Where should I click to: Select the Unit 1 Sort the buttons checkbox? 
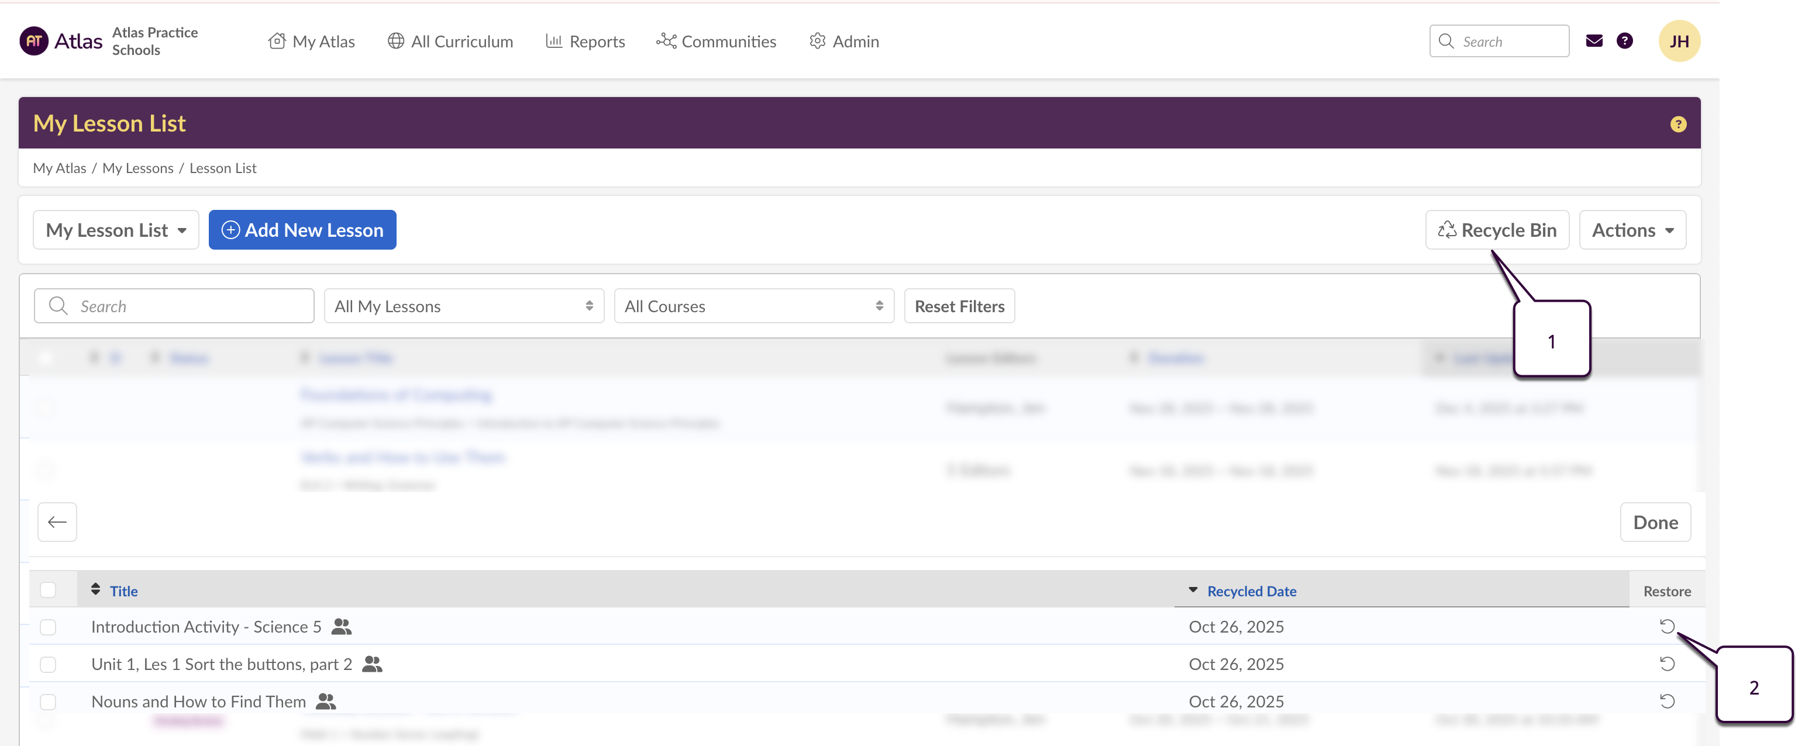(48, 664)
